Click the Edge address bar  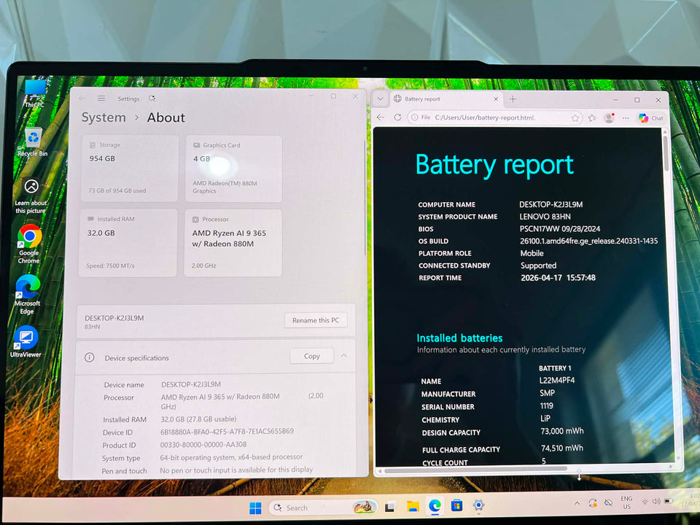[494, 117]
